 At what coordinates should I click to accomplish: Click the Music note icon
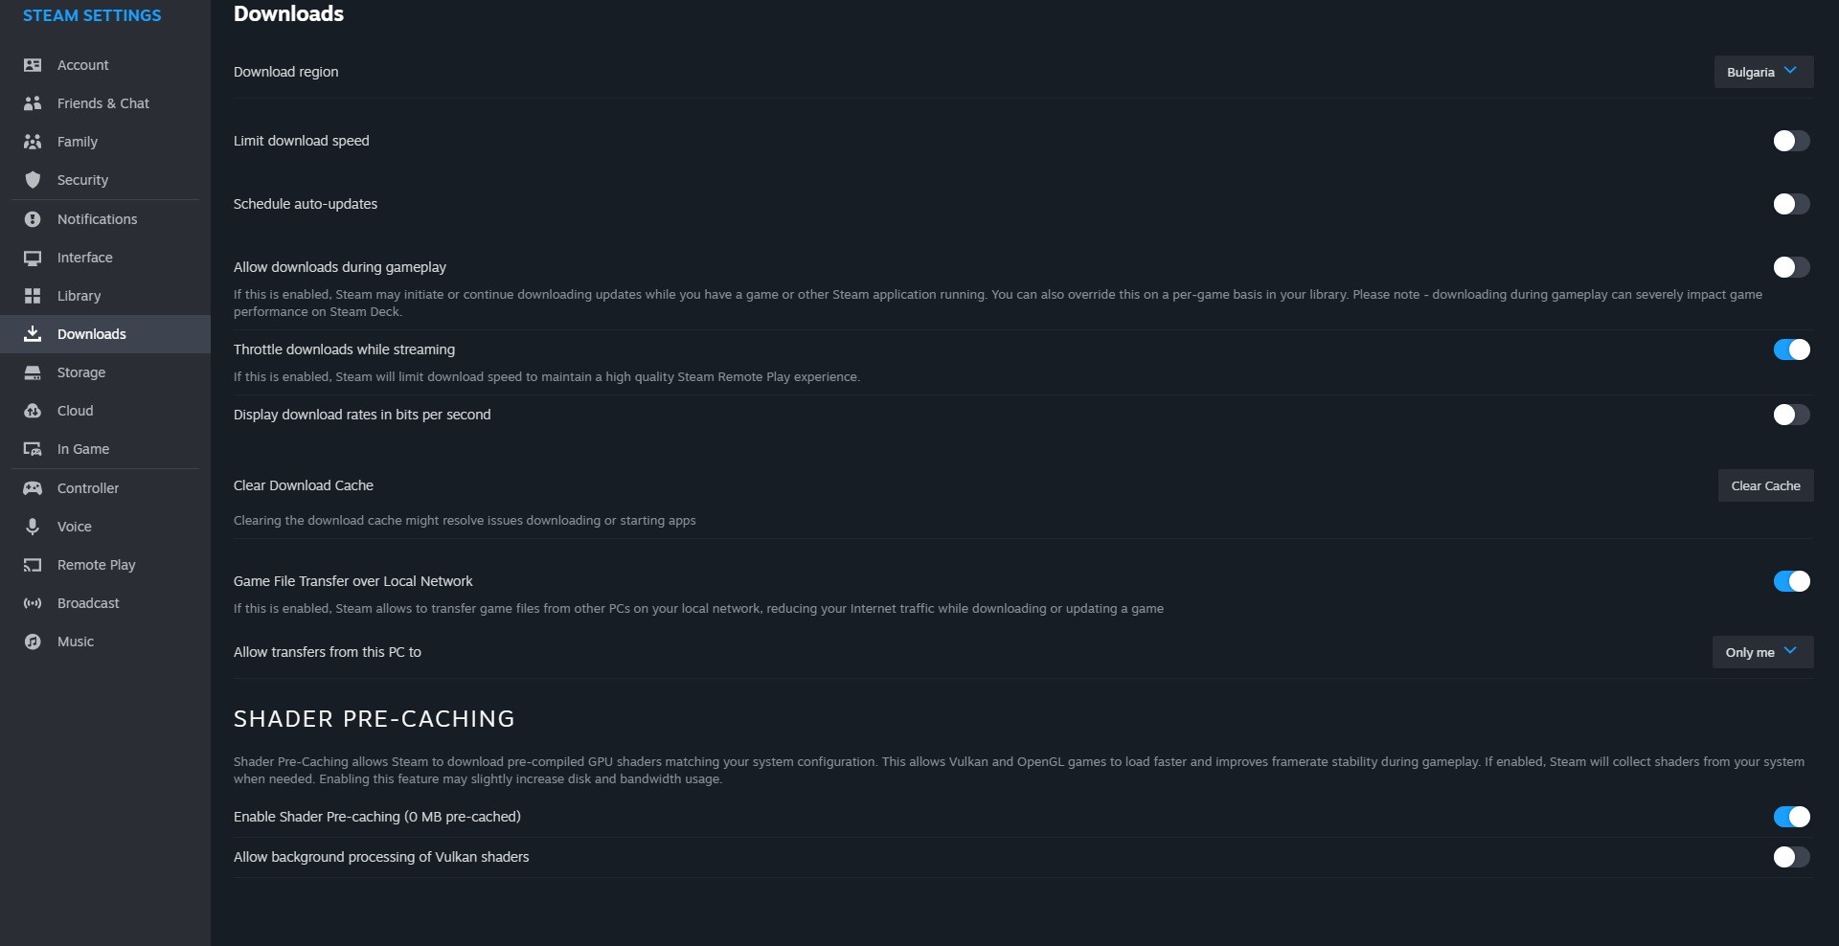click(x=33, y=642)
